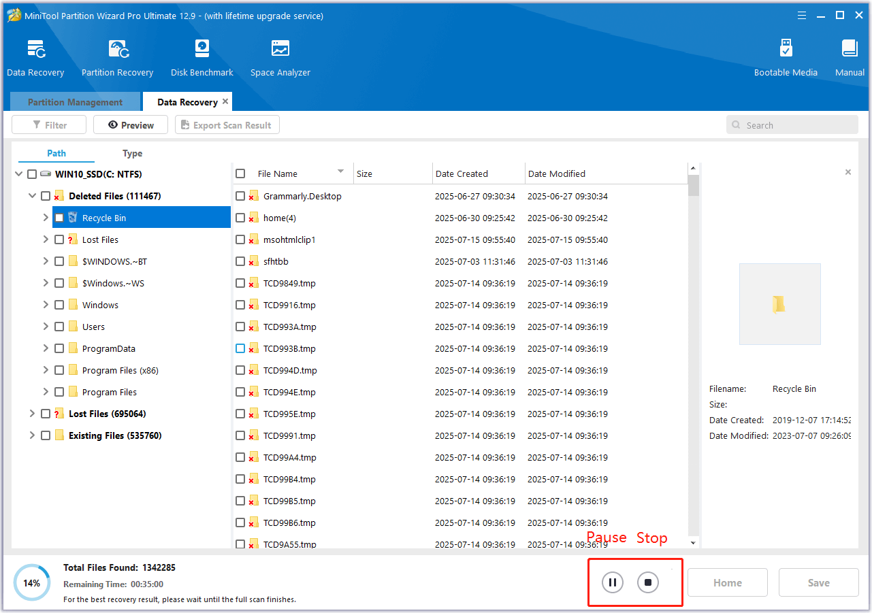Sort by Date Created column
This screenshot has width=872, height=613.
[479, 173]
